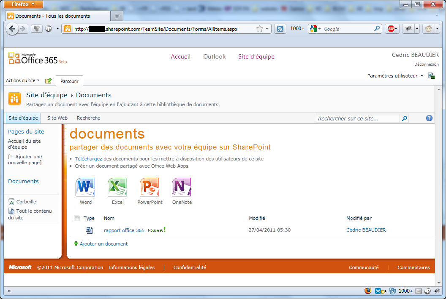Click the Communauté footer link
The height and width of the screenshot is (299, 446).
(364, 267)
